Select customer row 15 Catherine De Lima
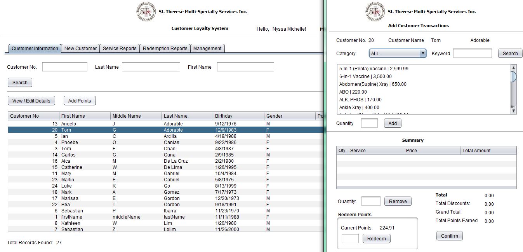This screenshot has height=252, width=523. point(166,167)
